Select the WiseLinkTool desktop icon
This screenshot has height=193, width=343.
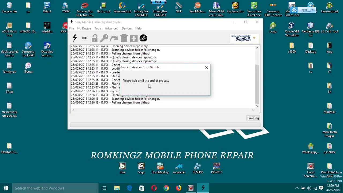point(122,8)
